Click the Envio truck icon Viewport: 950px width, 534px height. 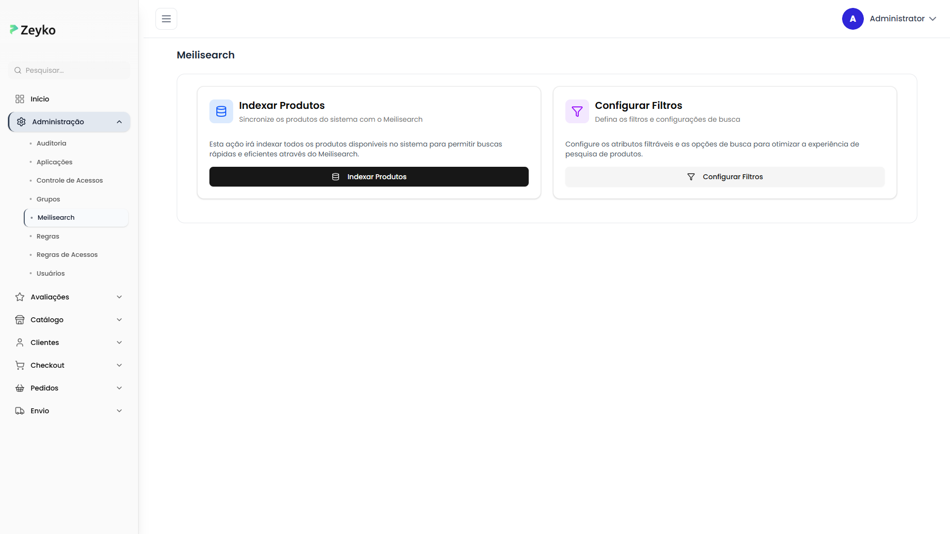pos(20,411)
